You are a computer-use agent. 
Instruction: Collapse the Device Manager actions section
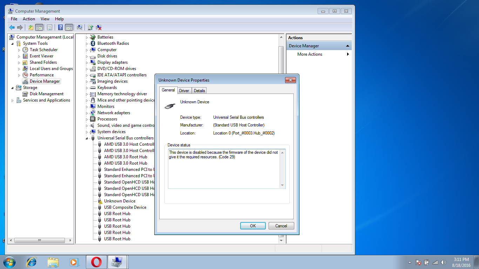tap(348, 46)
